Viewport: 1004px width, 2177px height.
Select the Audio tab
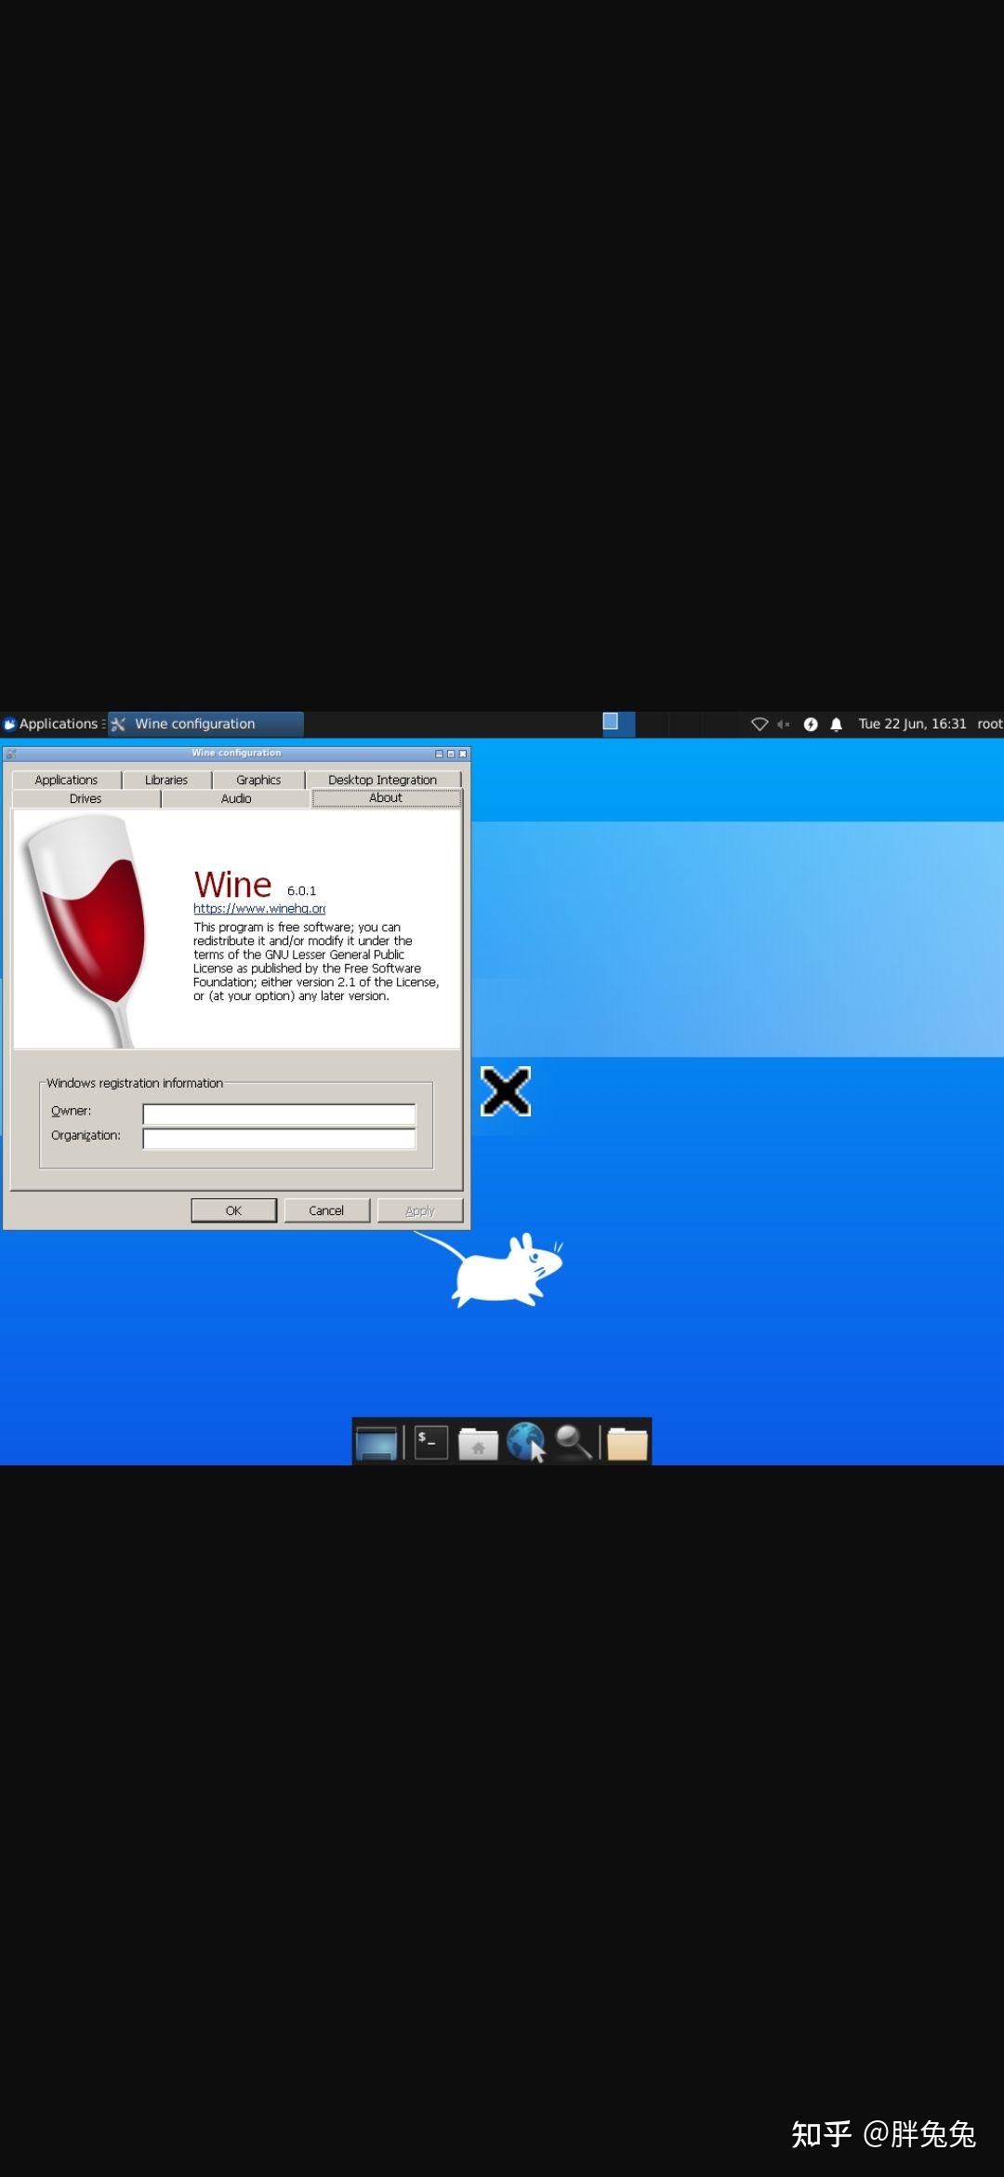click(x=236, y=798)
